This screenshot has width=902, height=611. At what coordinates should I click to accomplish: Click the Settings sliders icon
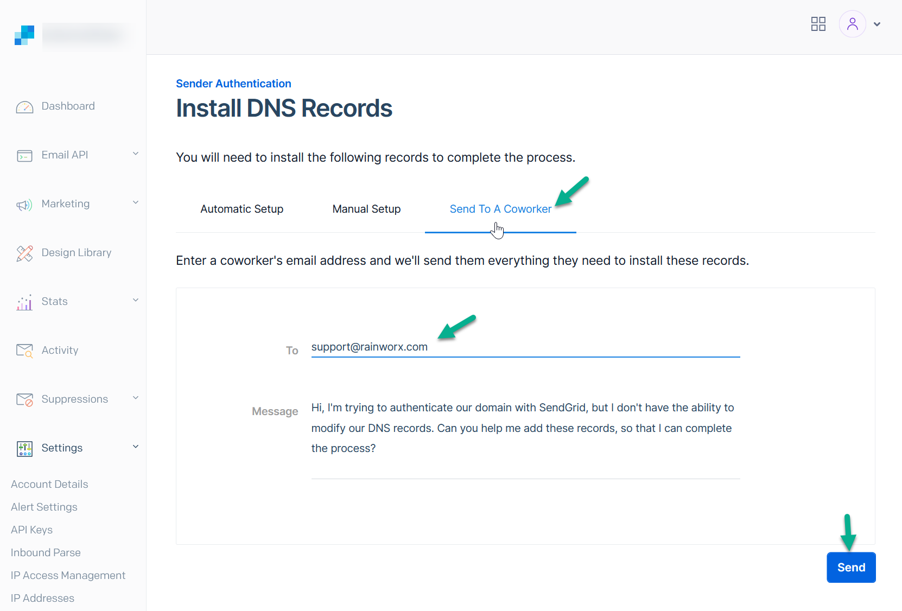pyautogui.click(x=24, y=449)
